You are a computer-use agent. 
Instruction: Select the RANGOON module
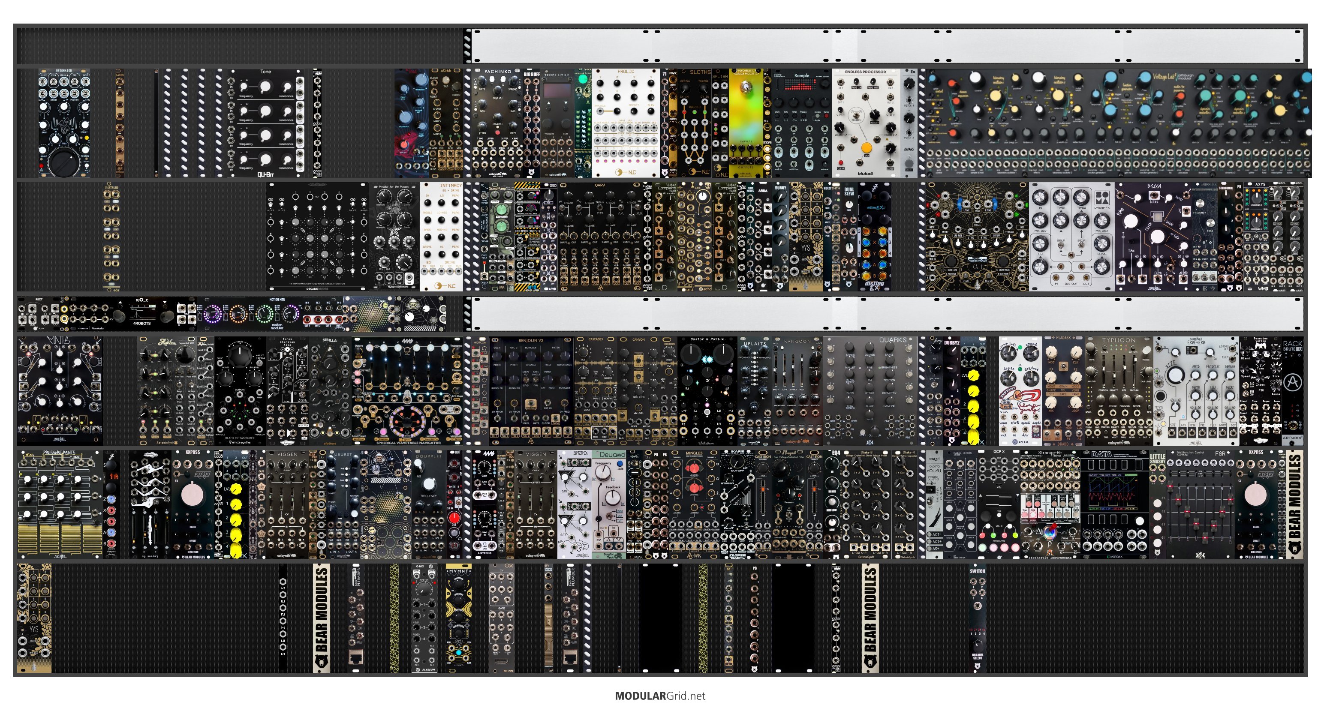tap(797, 391)
